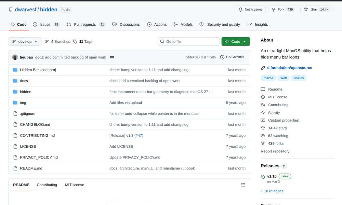Viewport: 342px width, 205px height.
Task: Click Report repository
Action: click(275, 151)
